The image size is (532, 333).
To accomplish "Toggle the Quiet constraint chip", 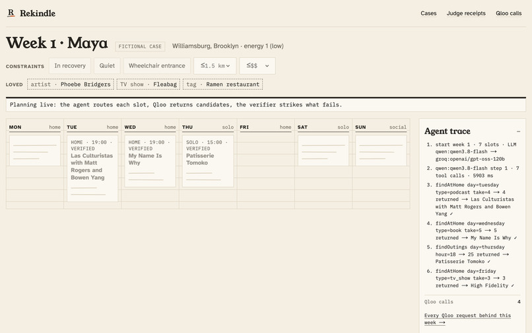I will [107, 65].
